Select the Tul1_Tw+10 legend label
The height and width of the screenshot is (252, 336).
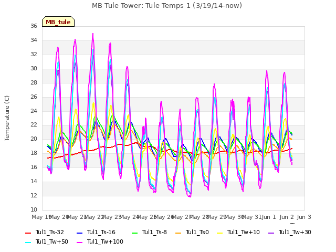[x=244, y=232]
